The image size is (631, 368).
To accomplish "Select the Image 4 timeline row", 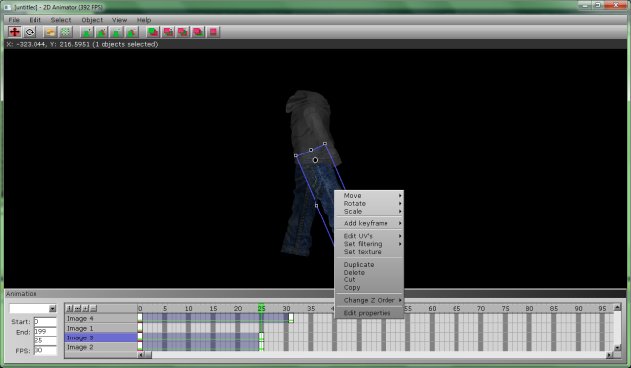I will point(101,318).
